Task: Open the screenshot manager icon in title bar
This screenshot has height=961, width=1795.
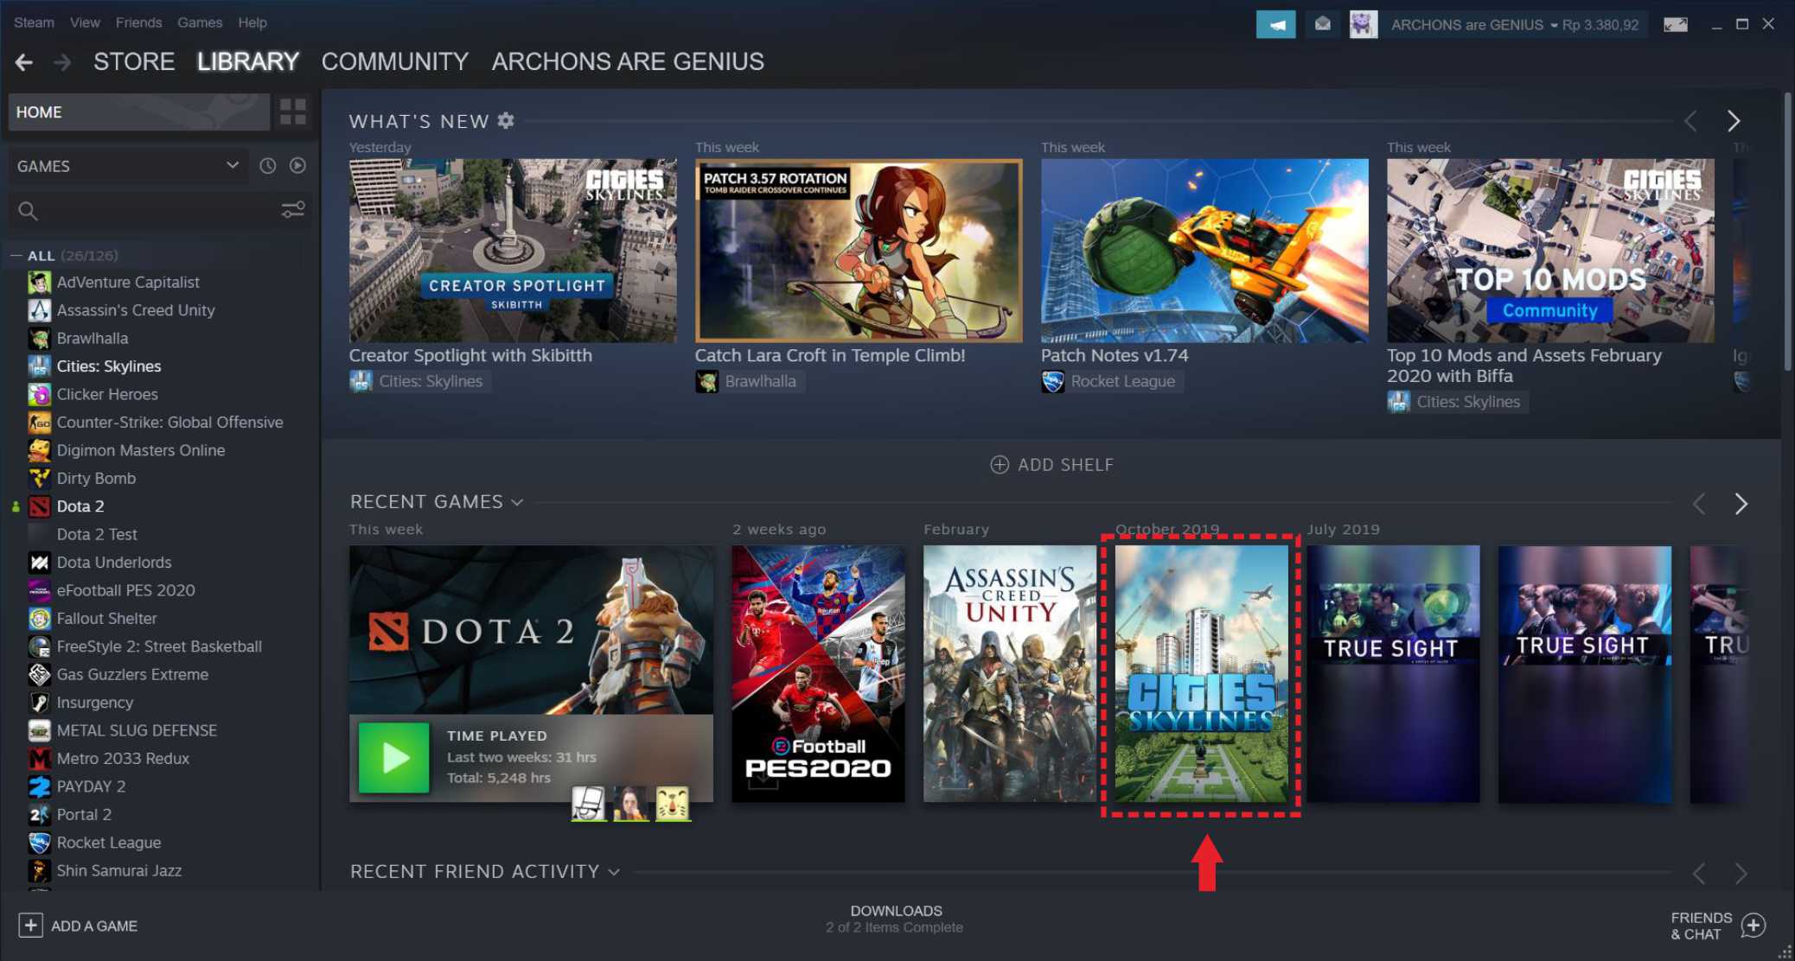Action: point(1675,24)
